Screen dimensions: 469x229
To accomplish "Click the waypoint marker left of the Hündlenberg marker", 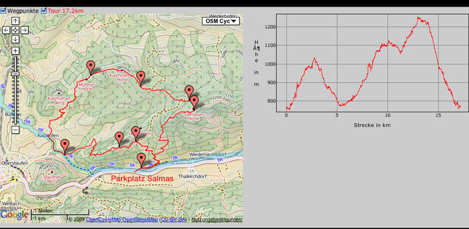I will 120,139.
